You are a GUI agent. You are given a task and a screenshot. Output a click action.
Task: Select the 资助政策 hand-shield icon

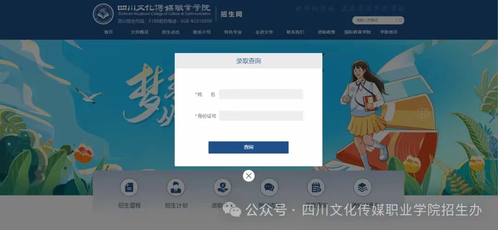222,188
